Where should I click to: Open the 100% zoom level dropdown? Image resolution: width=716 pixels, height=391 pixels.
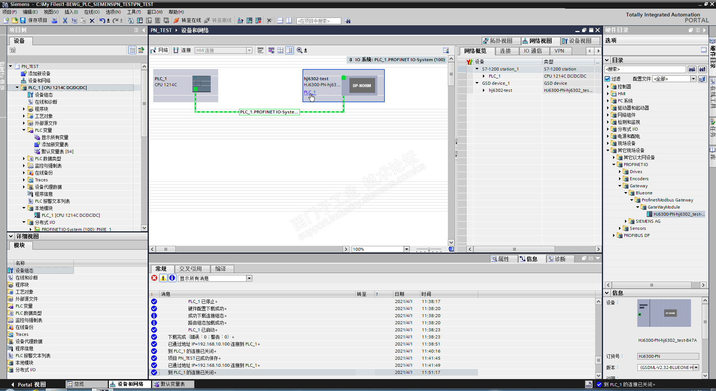pyautogui.click(x=406, y=249)
